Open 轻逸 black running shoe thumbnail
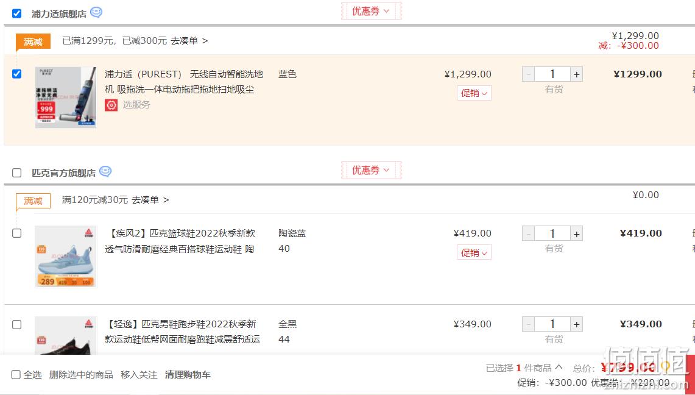 [x=66, y=336]
